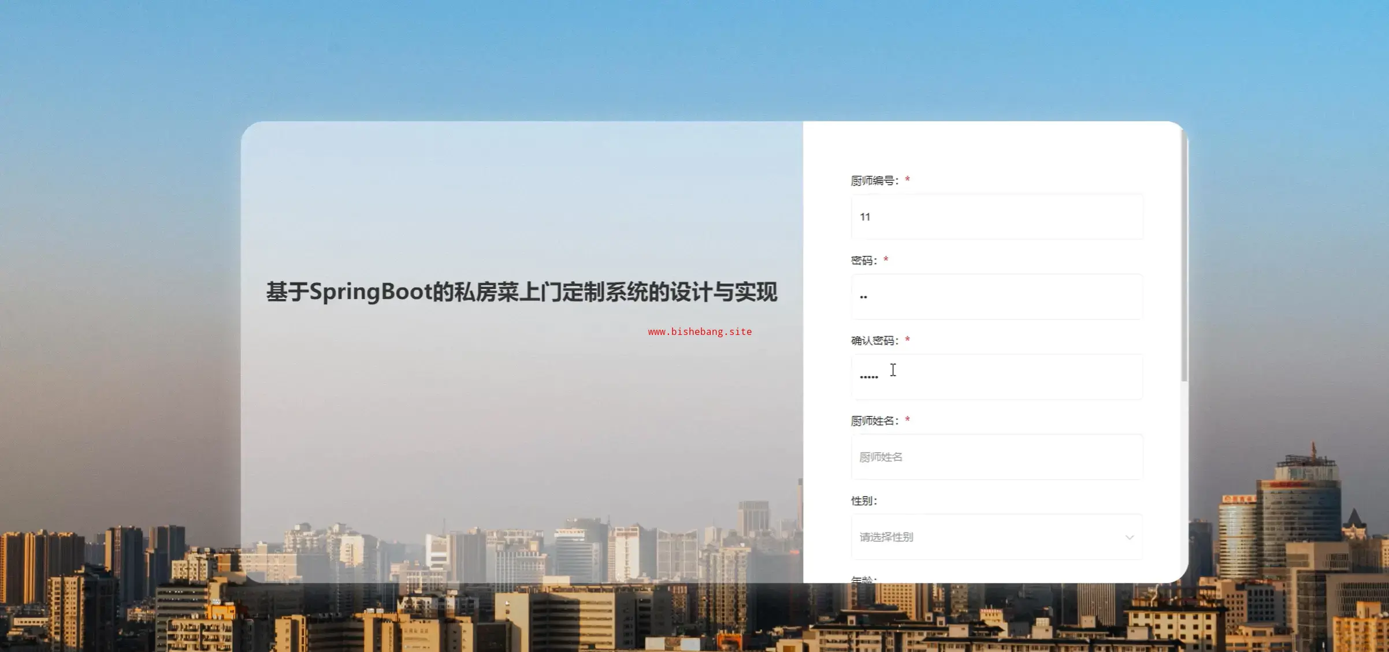This screenshot has width=1389, height=652.
Task: Click red required asterisk beside 厨师姓名
Action: 907,420
